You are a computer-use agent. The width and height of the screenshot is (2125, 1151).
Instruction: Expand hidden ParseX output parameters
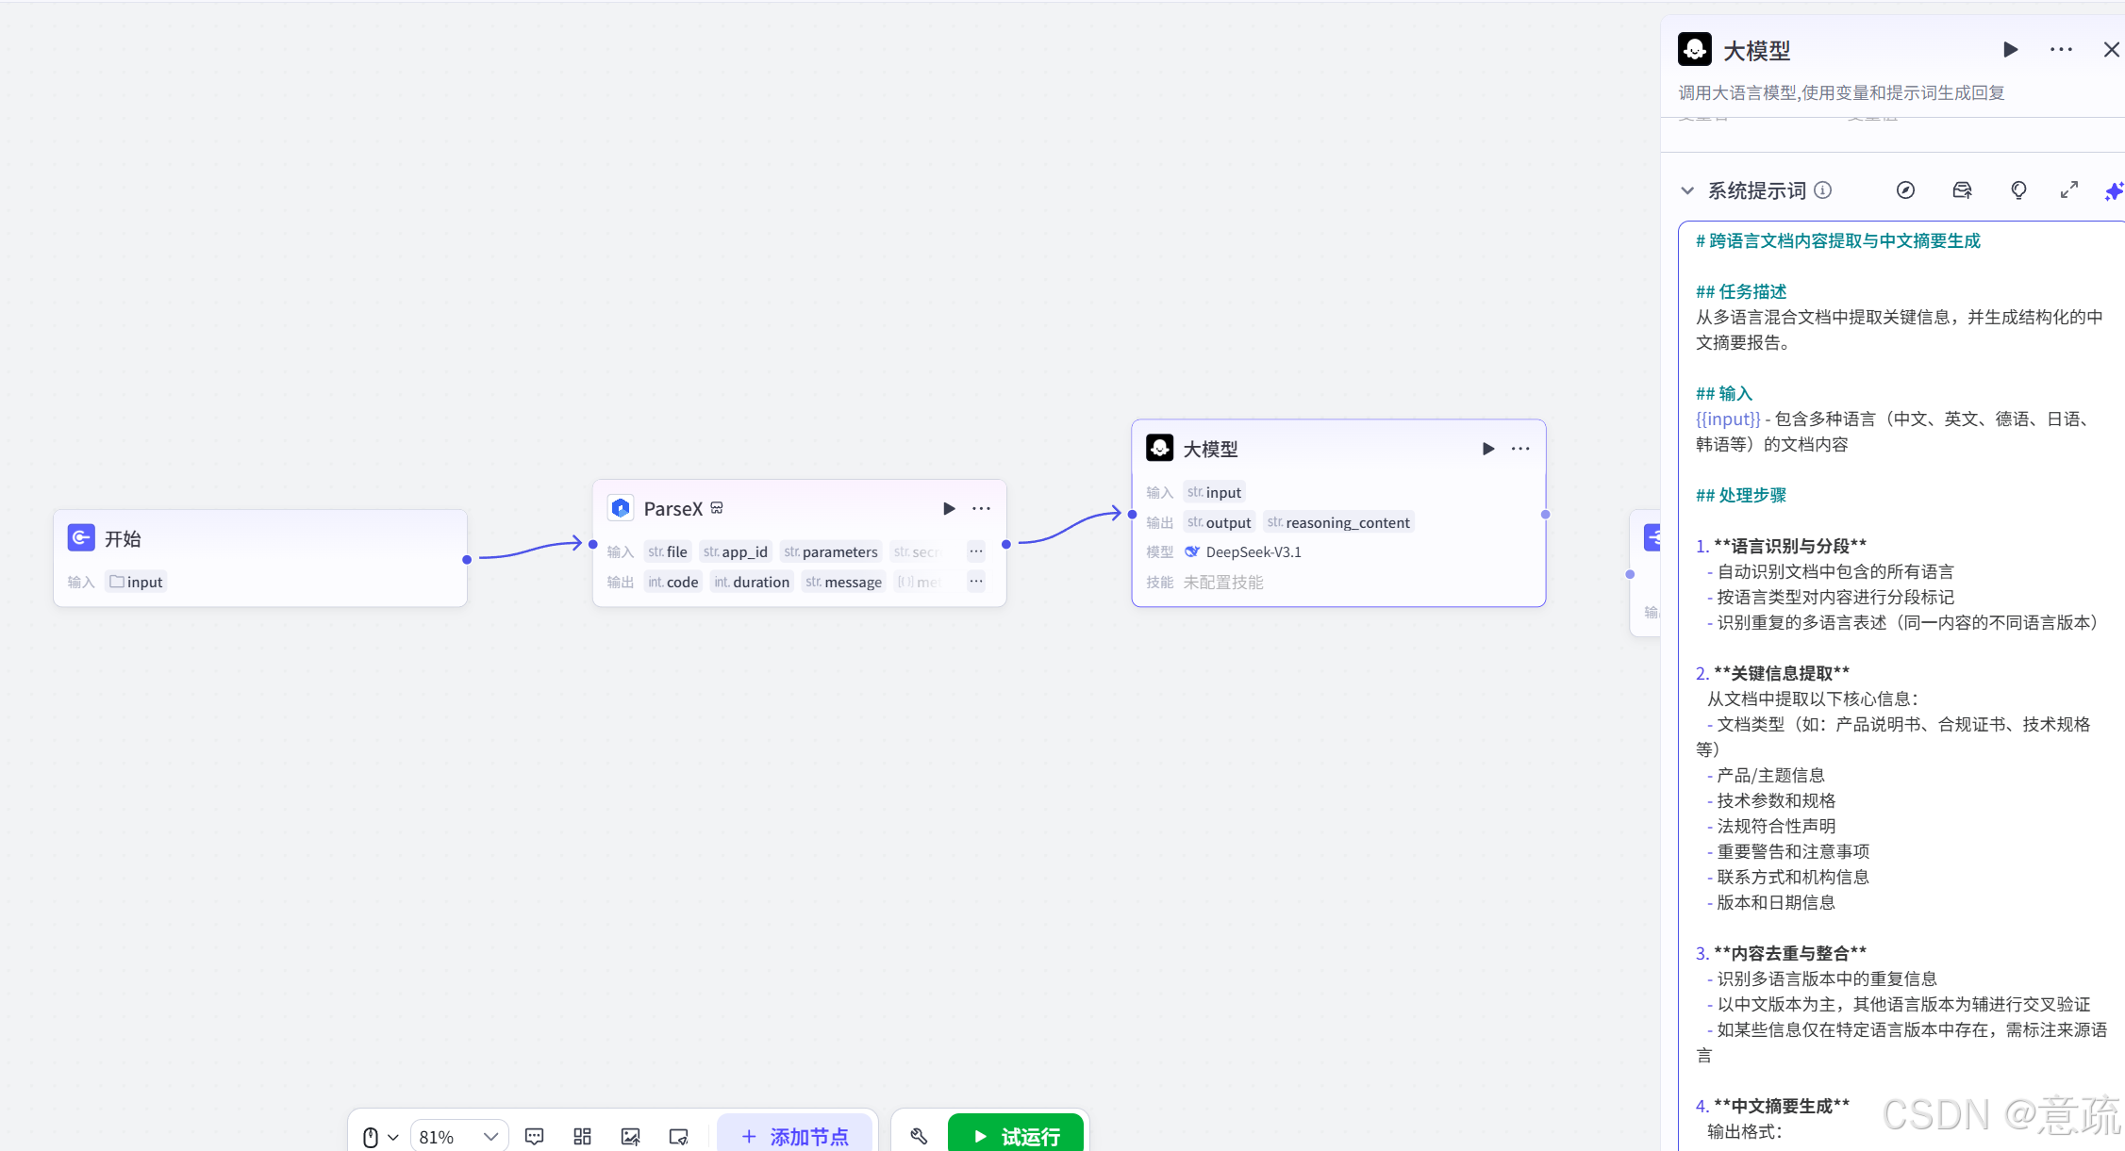[x=976, y=582]
